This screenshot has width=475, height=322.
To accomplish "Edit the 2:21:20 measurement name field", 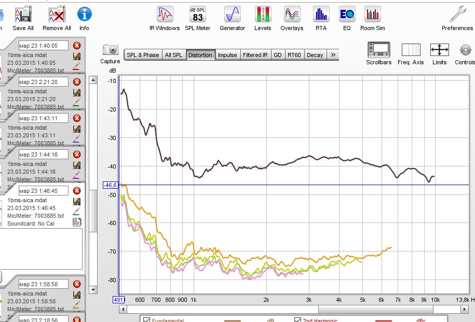I will (44, 82).
